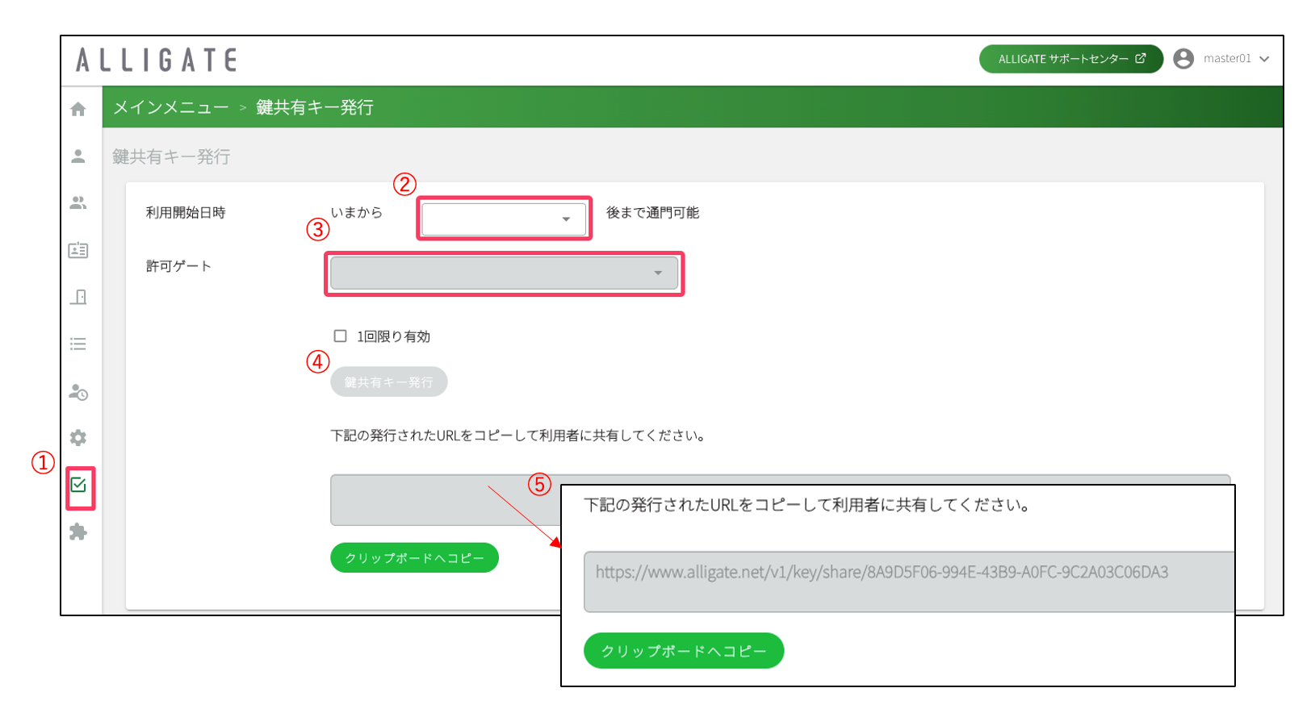
Task: Click クリップボードへコピー button in main form
Action: pyautogui.click(x=414, y=557)
